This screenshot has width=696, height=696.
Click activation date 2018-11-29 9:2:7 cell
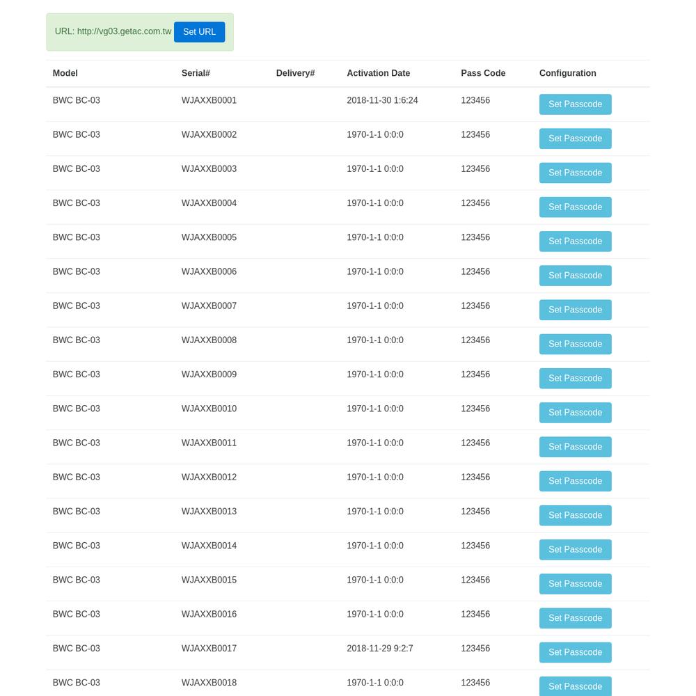(380, 649)
